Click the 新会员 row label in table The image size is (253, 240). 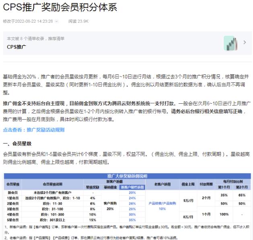click(x=13, y=193)
